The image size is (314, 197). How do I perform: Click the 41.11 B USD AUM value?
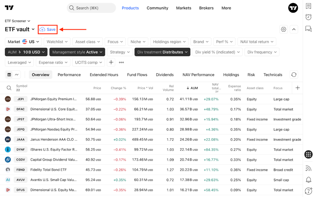[189, 99]
